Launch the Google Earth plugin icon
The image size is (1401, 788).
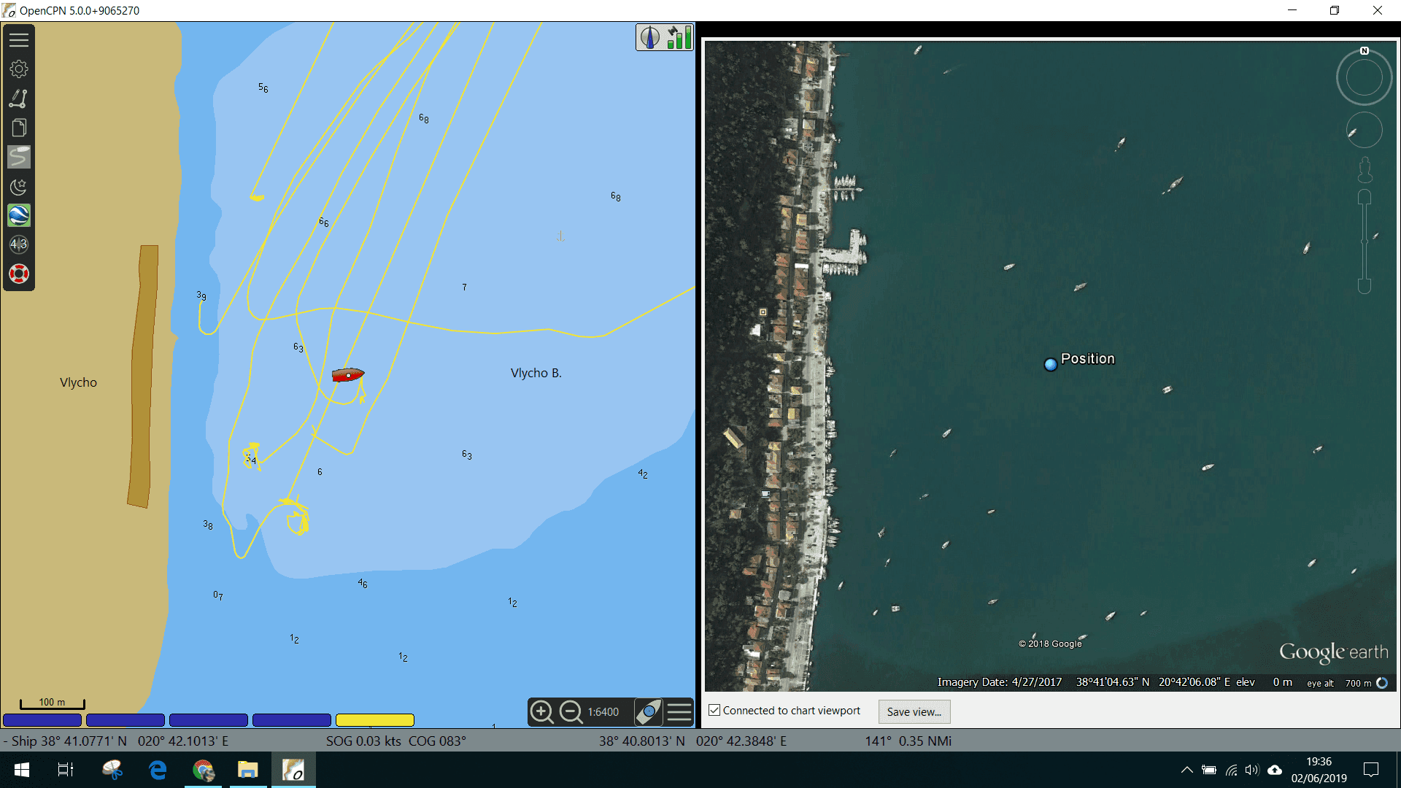point(19,215)
